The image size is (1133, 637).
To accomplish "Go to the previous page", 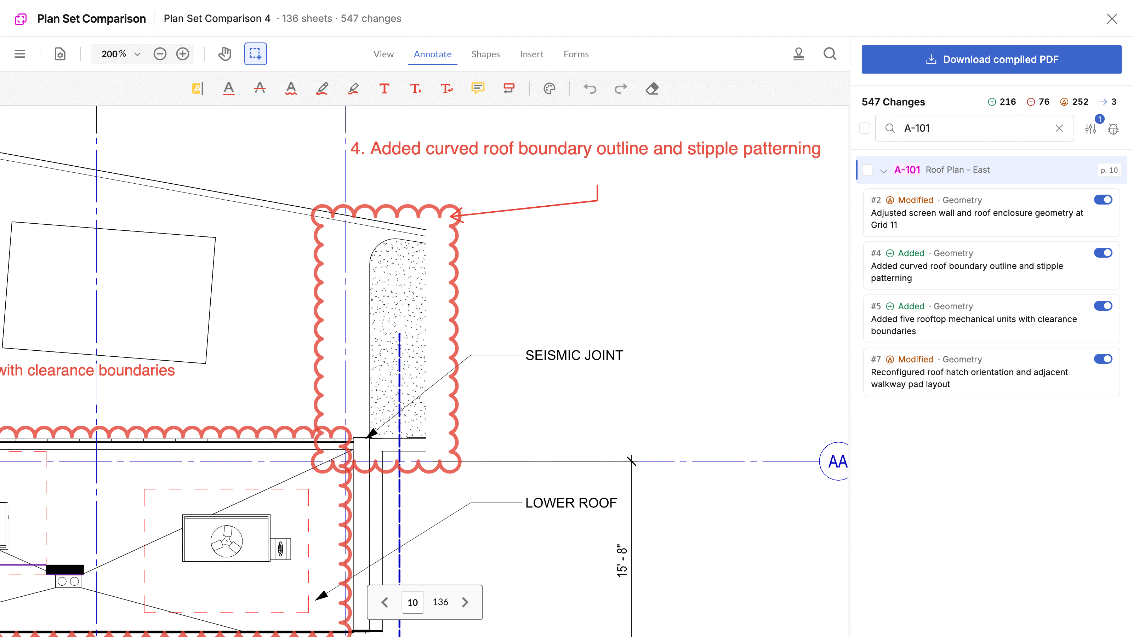I will (385, 602).
